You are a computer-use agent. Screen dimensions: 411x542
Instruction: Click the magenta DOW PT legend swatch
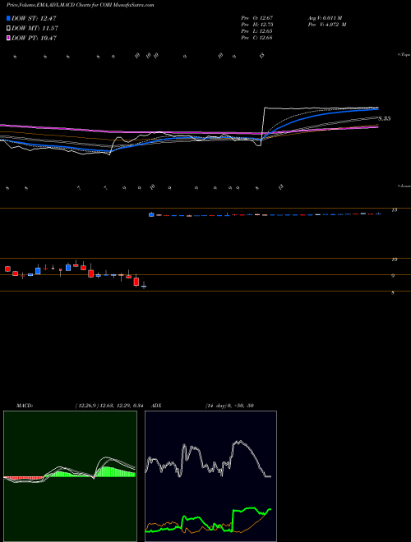click(x=9, y=38)
